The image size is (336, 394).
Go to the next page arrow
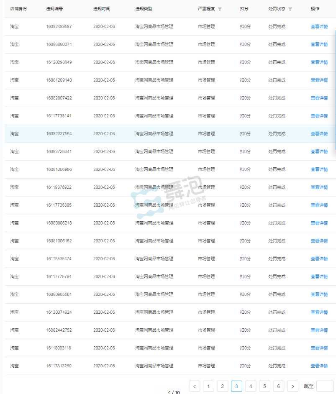[x=292, y=386]
